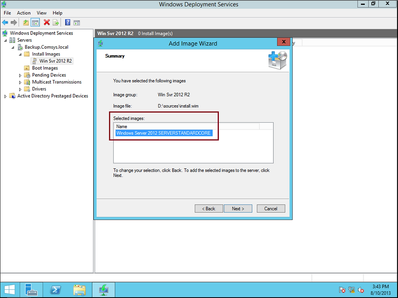The image size is (398, 298).
Task: Collapse the Servers tree node
Action: pyautogui.click(x=6, y=40)
